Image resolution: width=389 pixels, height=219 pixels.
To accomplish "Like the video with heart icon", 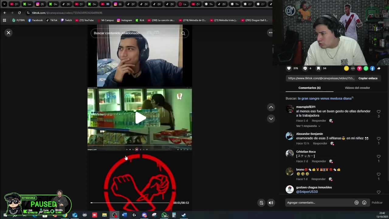I will point(289,68).
